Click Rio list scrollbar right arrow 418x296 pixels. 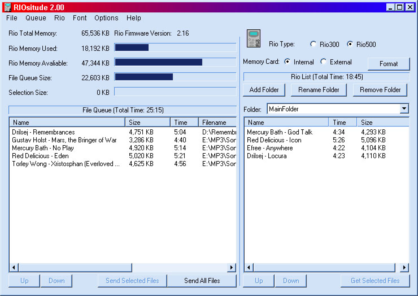404,267
